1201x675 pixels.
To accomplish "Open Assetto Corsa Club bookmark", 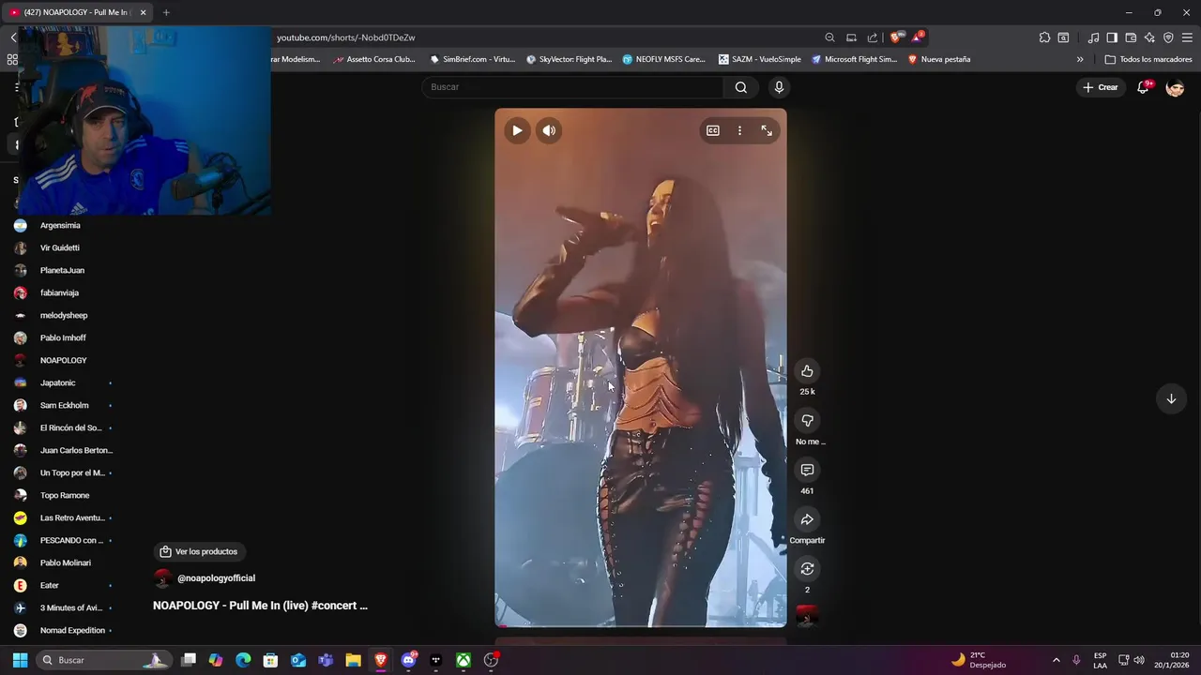I will click(373, 59).
